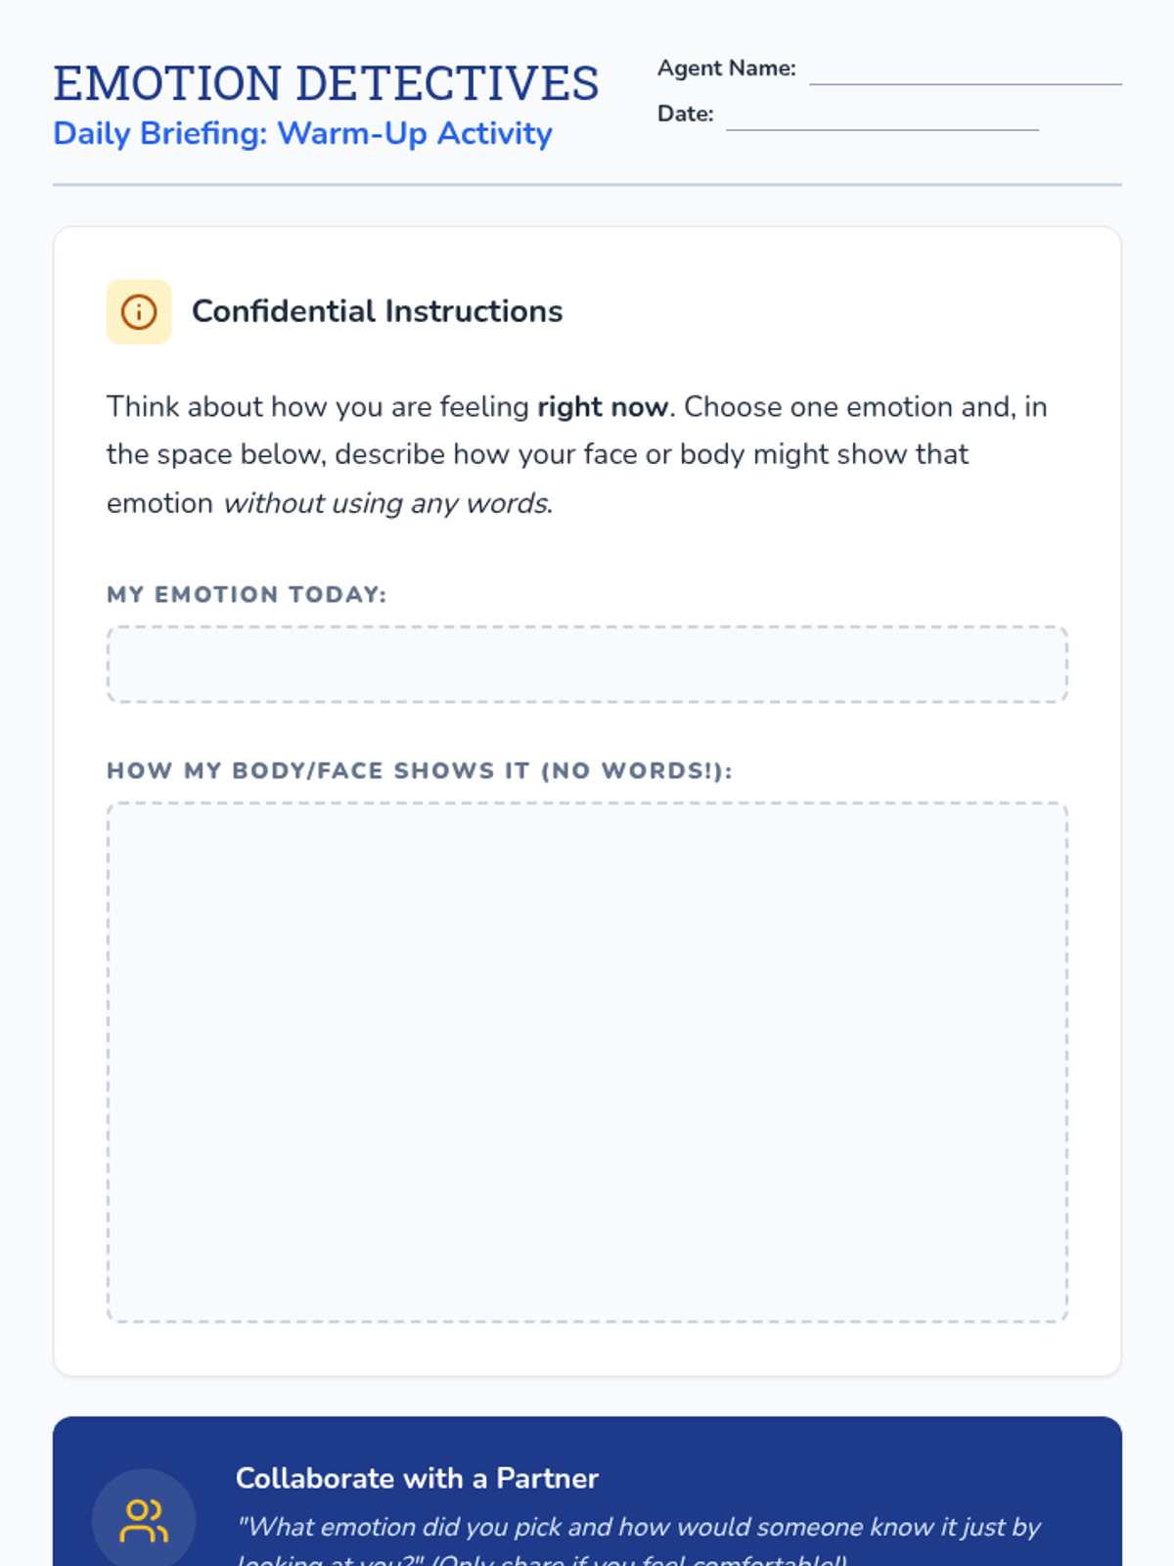The image size is (1174, 1566).
Task: Click inside the My Emotion Today box
Action: point(587,665)
